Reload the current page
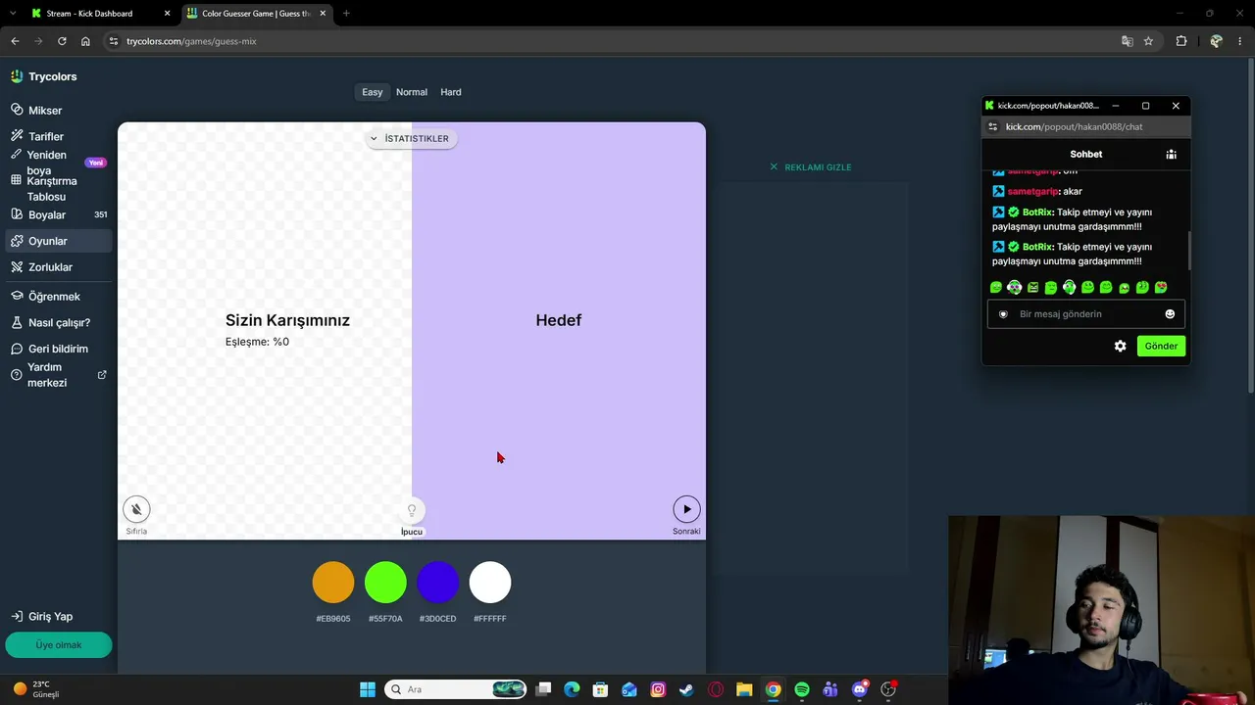The image size is (1255, 705). pyautogui.click(x=62, y=41)
